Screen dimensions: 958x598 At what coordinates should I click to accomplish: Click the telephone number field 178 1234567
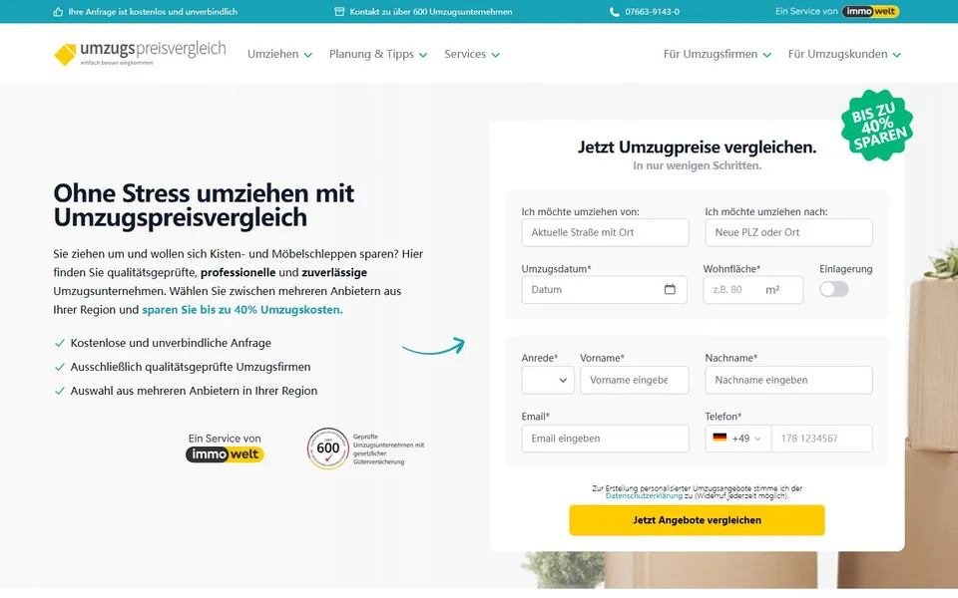pyautogui.click(x=821, y=439)
